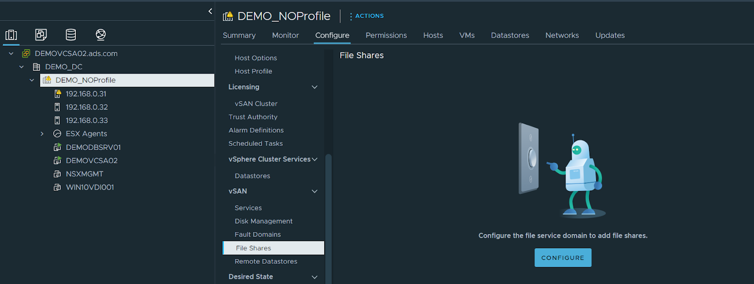This screenshot has height=284, width=754.
Task: Open the Updates tab
Action: click(610, 35)
